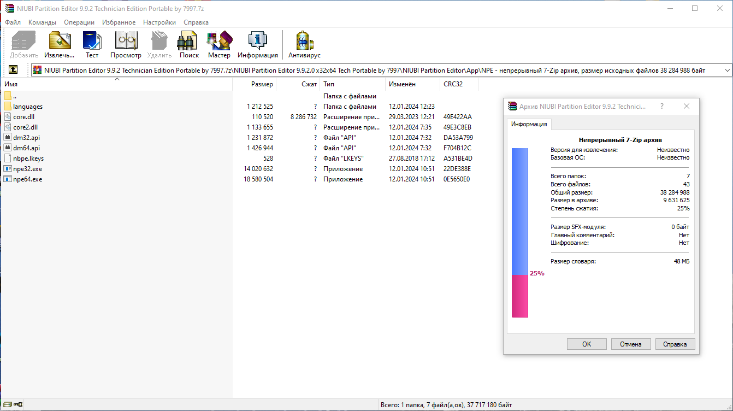Image resolution: width=733 pixels, height=411 pixels.
Task: Click the Справка button in dialog
Action: 675,344
